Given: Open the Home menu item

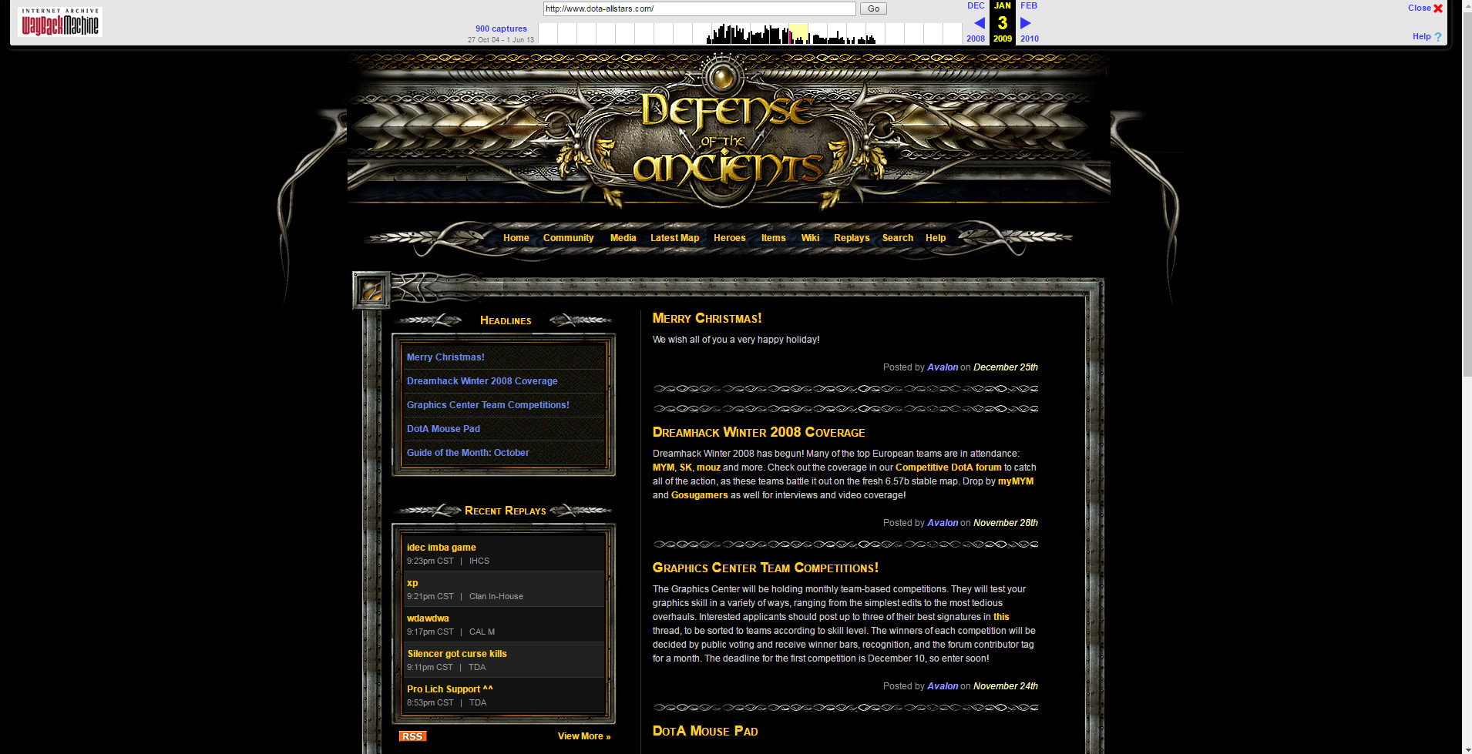Looking at the screenshot, I should [516, 238].
